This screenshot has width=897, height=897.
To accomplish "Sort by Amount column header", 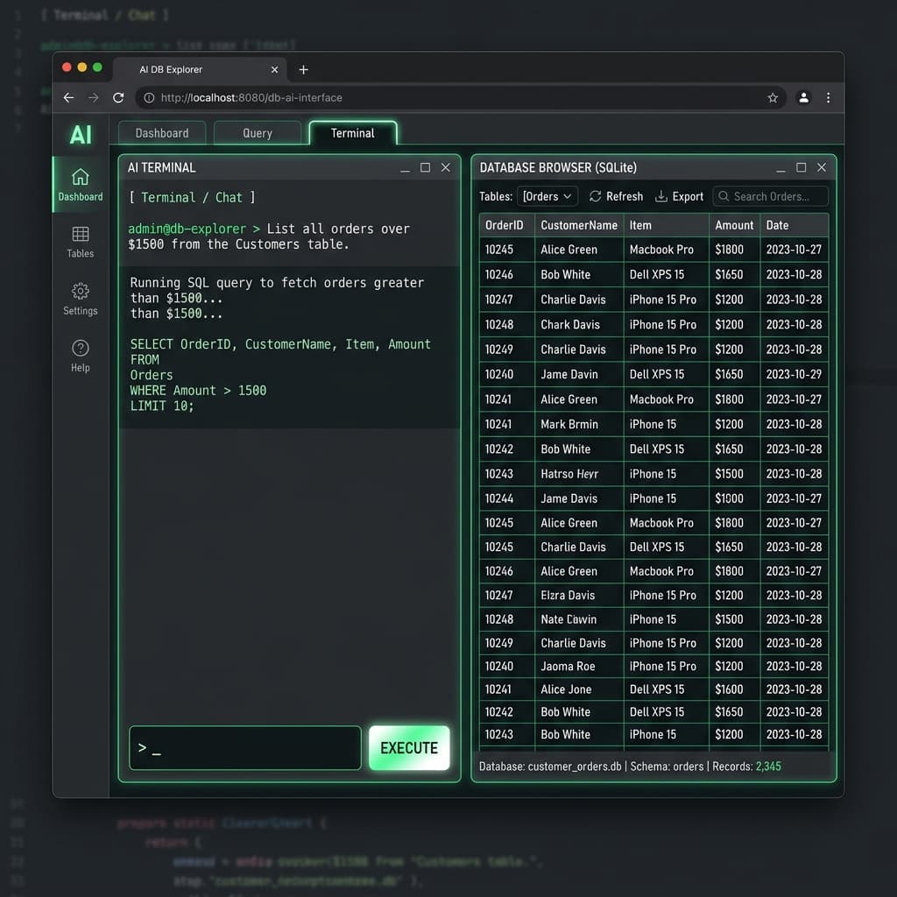I will 735,225.
